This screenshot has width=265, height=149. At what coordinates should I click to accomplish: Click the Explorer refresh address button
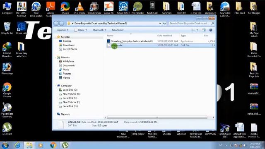[x=164, y=24]
